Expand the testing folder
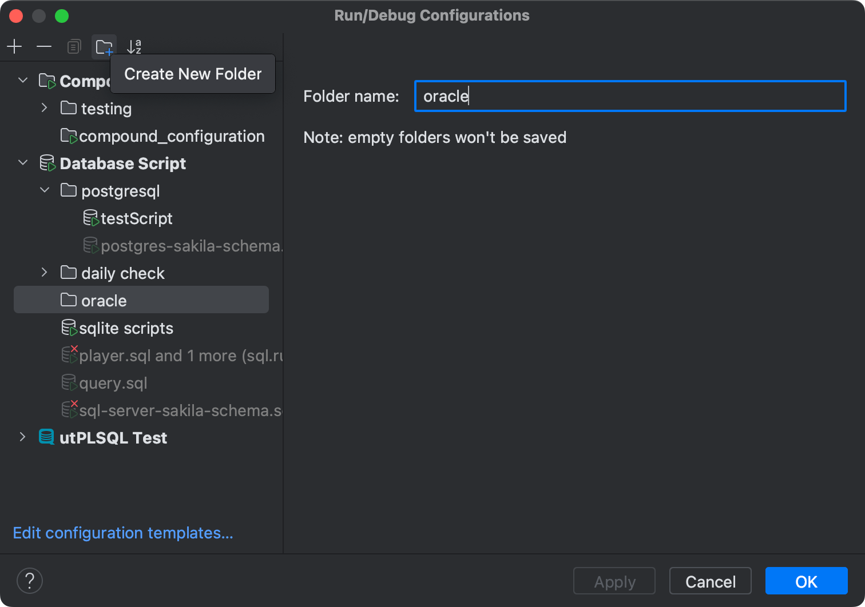The image size is (865, 607). [x=44, y=108]
